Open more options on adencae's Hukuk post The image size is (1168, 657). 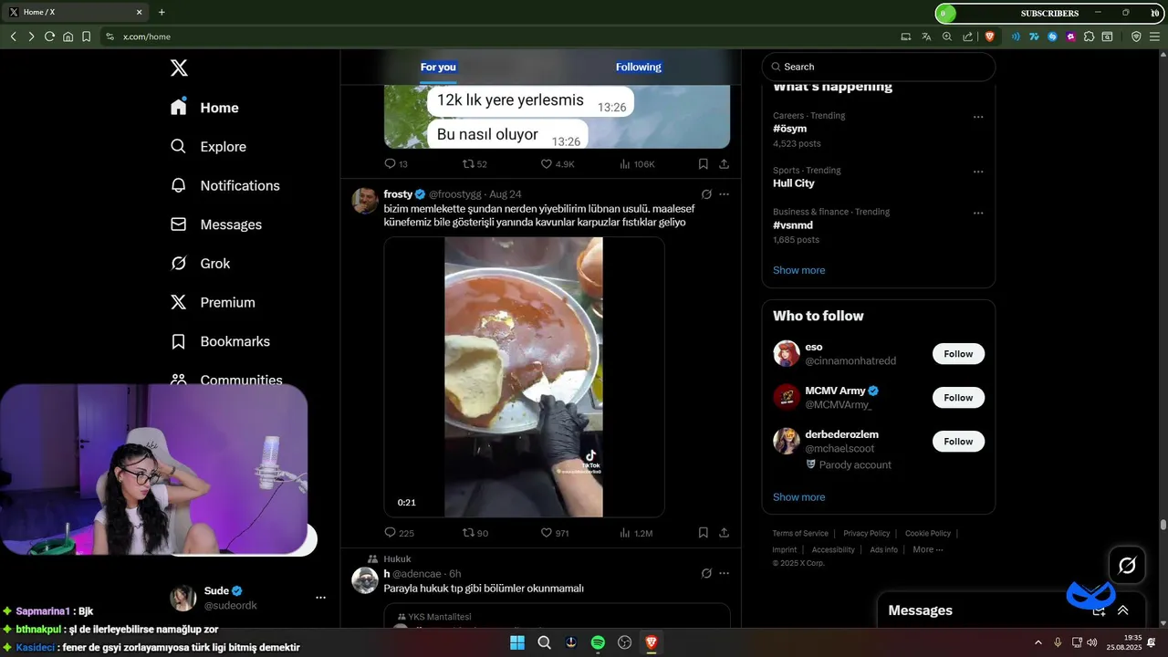(x=725, y=574)
